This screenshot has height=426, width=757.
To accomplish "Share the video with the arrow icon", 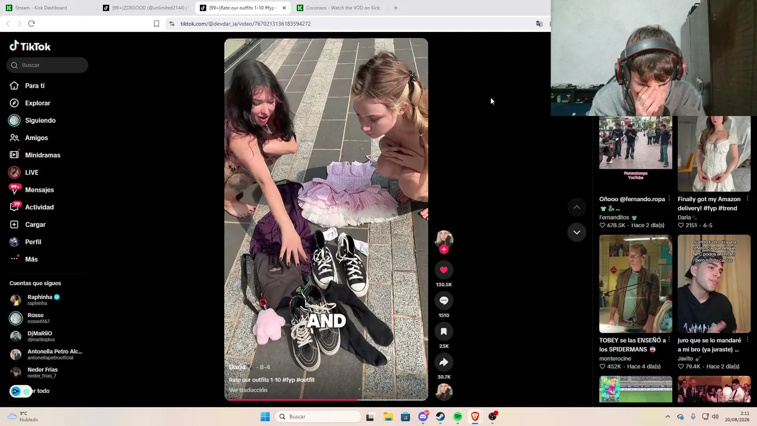I will (x=444, y=362).
